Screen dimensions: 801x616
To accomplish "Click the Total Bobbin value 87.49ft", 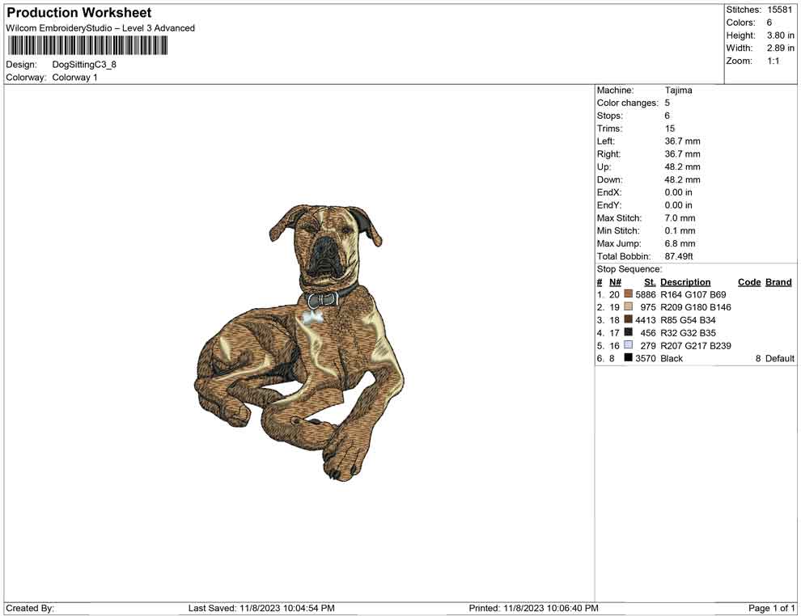I will tap(679, 256).
